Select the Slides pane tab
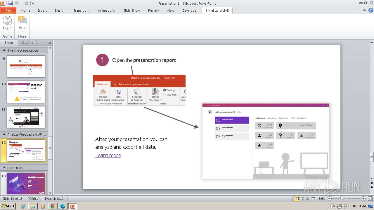Viewport: 374px width, 210px height. point(9,43)
